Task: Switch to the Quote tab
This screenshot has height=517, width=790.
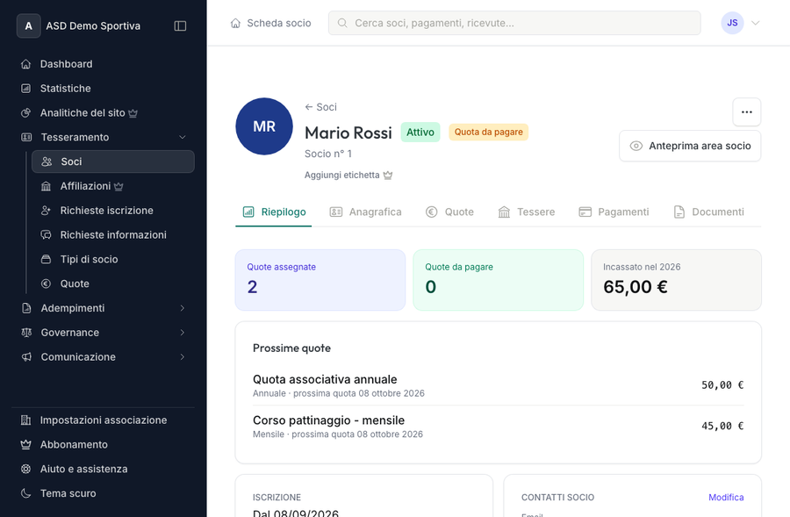Action: [450, 212]
